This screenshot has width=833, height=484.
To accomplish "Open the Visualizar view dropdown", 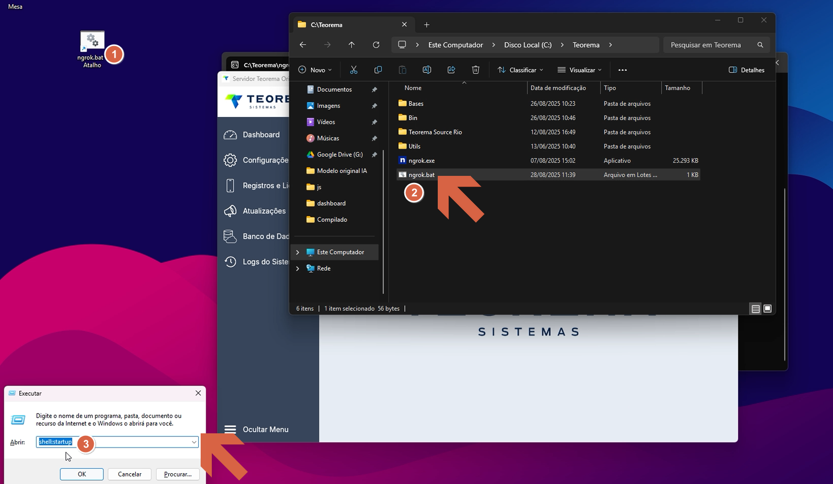I will (x=580, y=70).
